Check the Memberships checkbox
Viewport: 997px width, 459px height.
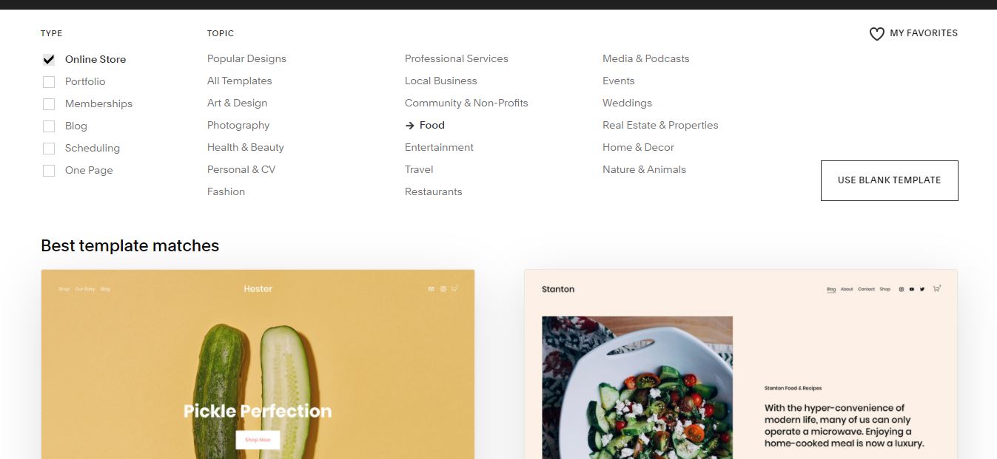coord(49,103)
